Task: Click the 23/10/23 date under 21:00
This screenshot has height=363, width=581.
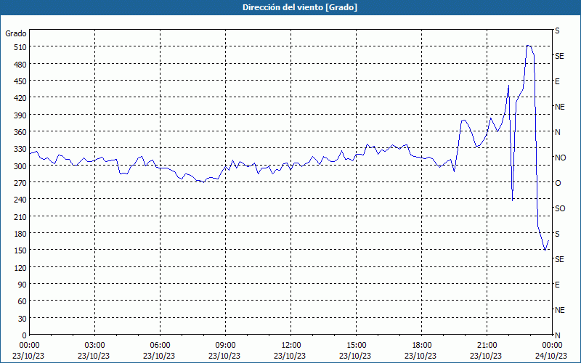Action: click(x=486, y=356)
